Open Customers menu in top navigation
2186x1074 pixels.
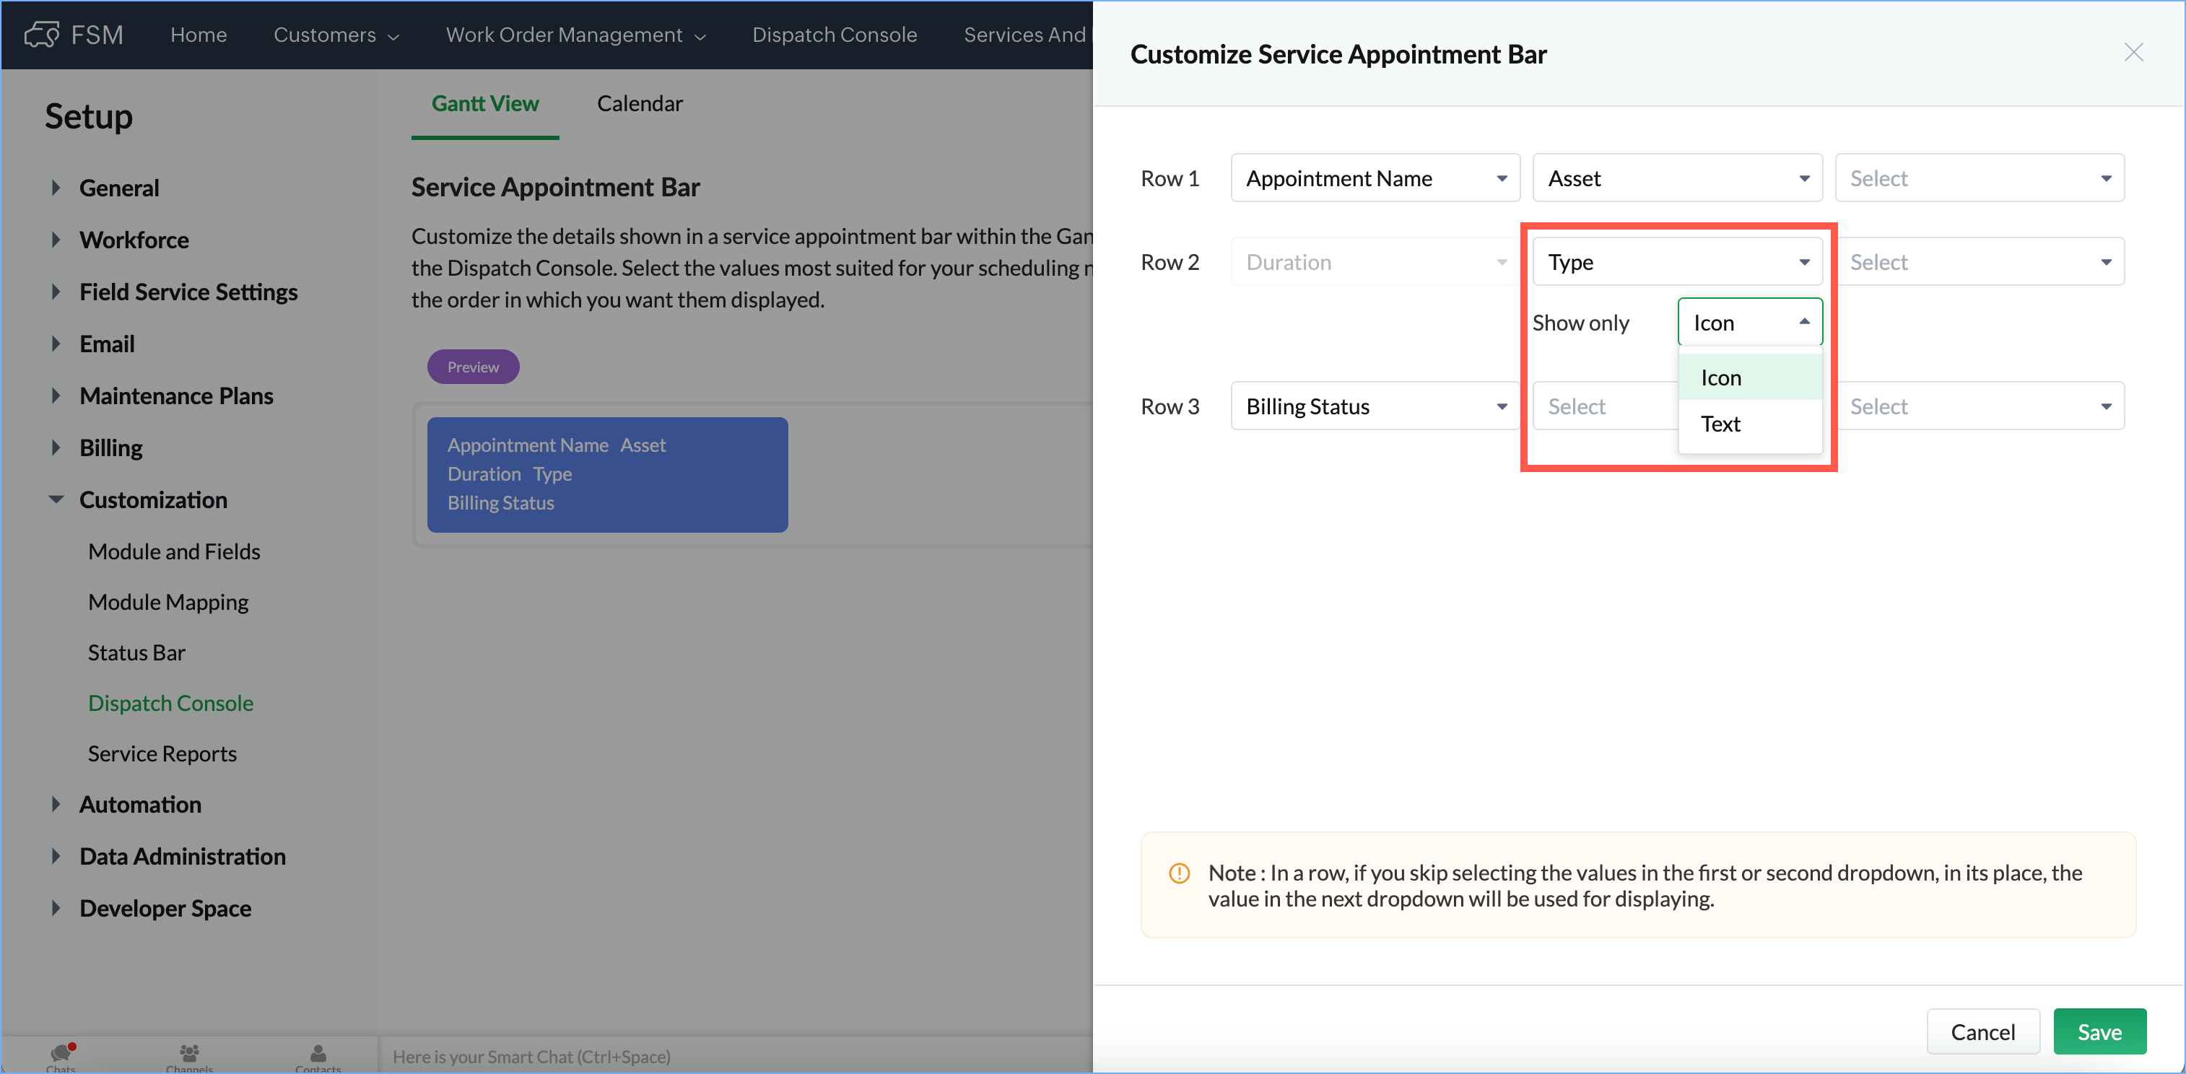click(x=335, y=35)
